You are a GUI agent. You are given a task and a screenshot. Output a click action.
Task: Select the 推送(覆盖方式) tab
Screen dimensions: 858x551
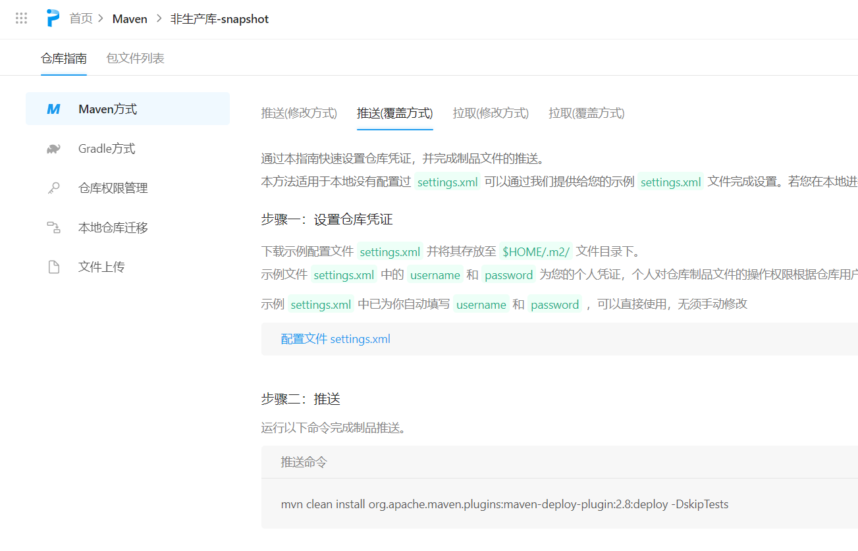tap(394, 113)
